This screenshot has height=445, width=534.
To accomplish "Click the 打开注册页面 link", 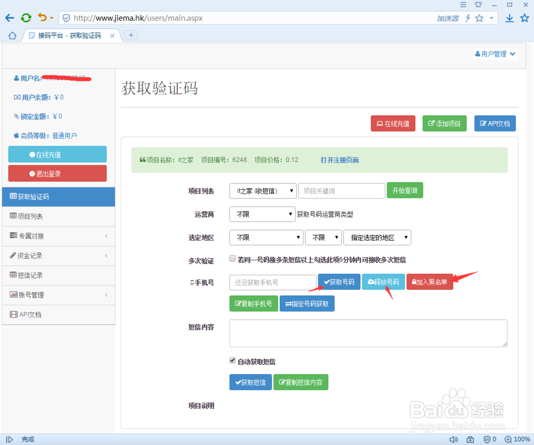I will coord(339,160).
